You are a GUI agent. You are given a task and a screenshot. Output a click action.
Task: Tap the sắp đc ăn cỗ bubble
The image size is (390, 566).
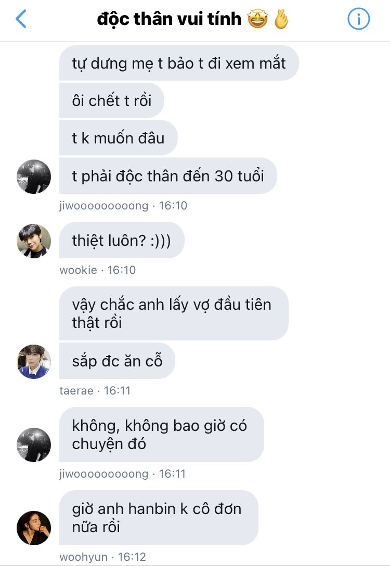tap(117, 361)
